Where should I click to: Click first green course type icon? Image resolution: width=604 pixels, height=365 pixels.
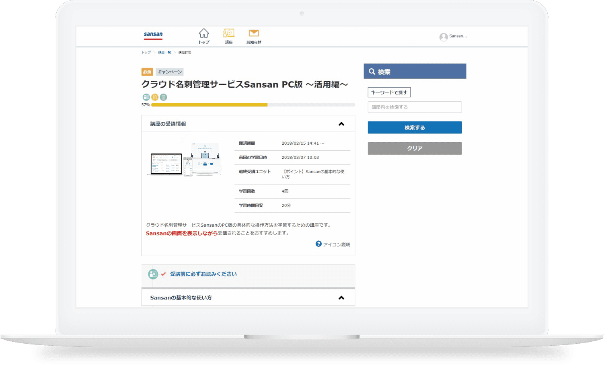pyautogui.click(x=146, y=97)
